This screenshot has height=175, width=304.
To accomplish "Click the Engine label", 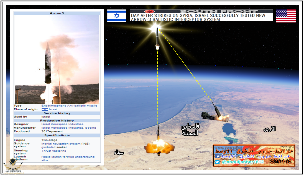I will pyautogui.click(x=19, y=140).
